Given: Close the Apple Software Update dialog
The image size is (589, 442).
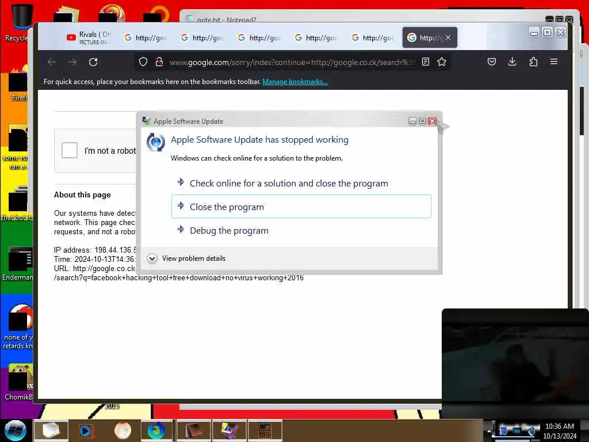Looking at the screenshot, I should [433, 121].
